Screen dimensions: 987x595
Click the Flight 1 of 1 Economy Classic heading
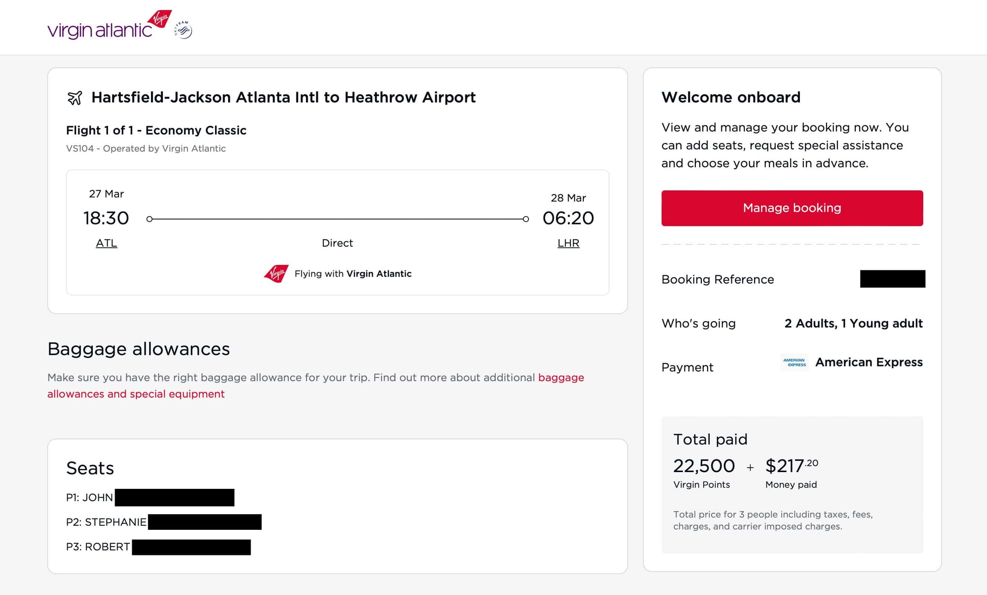pos(156,130)
